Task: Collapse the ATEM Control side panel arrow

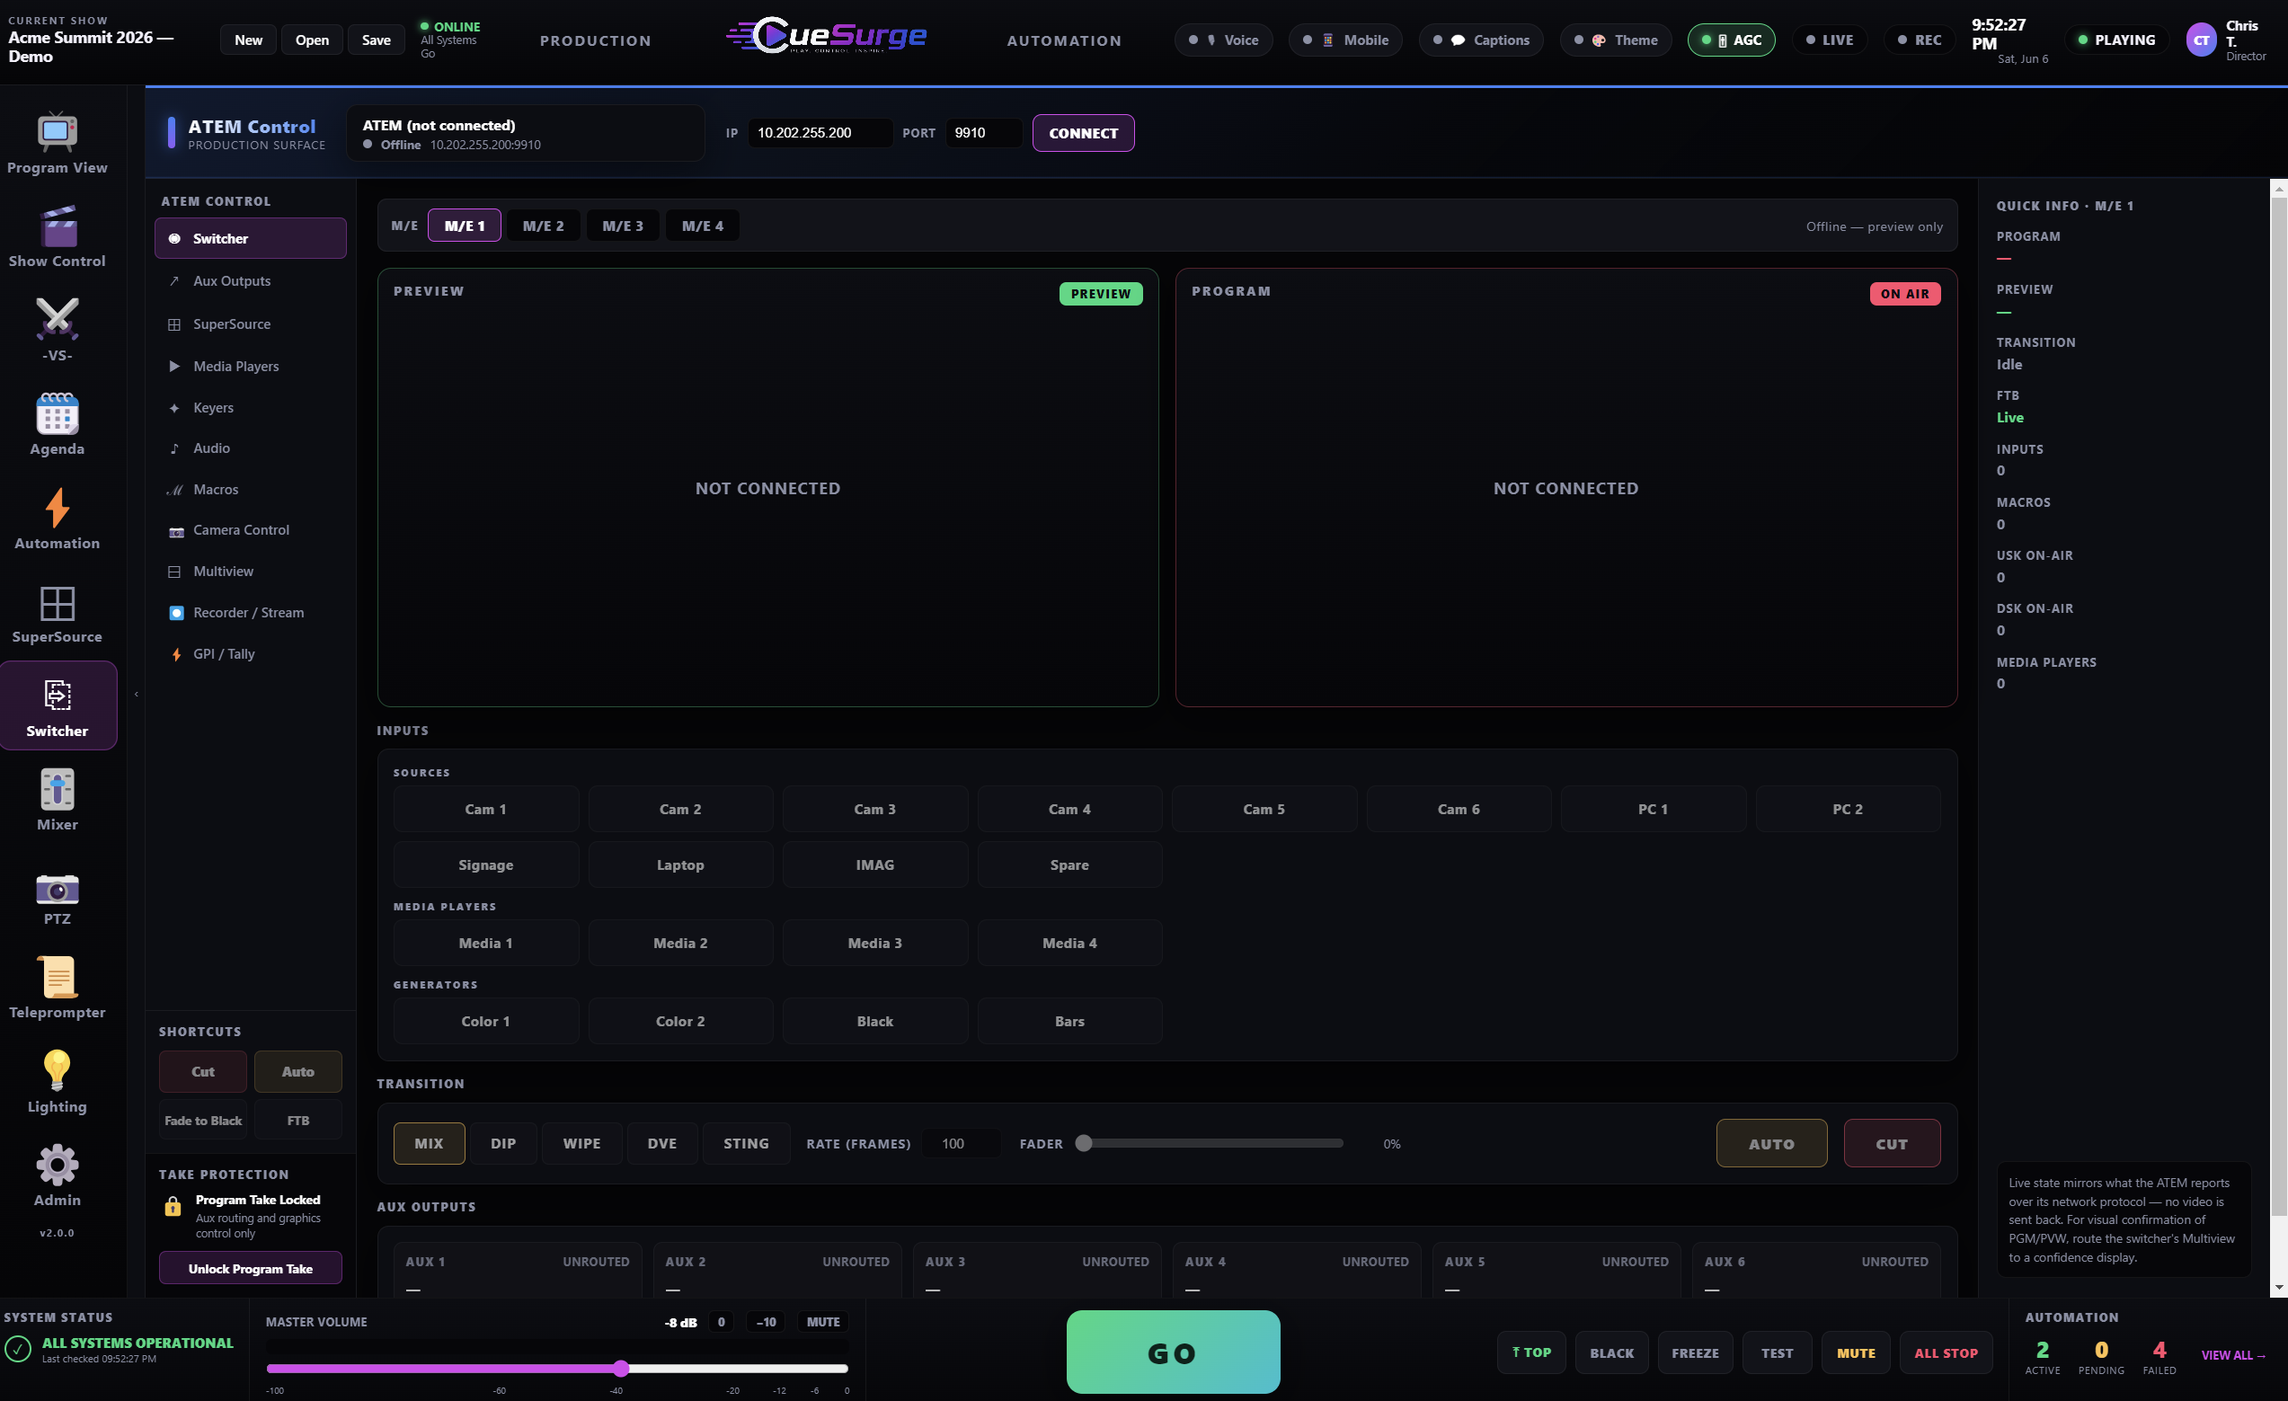Action: tap(137, 695)
